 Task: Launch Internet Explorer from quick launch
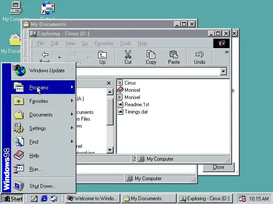(x=44, y=198)
